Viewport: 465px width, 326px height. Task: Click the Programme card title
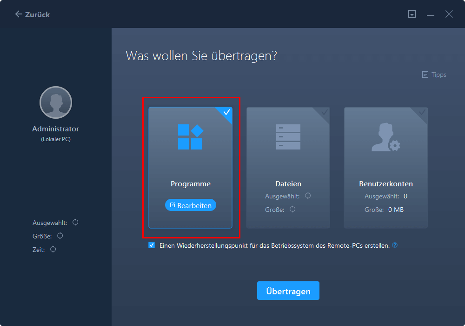click(x=190, y=184)
